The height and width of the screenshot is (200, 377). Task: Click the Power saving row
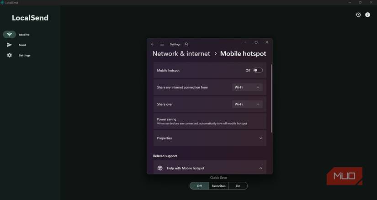(210, 121)
